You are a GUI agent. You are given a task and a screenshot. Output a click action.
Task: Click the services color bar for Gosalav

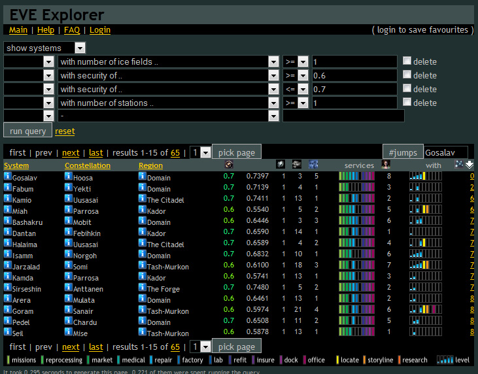point(356,176)
